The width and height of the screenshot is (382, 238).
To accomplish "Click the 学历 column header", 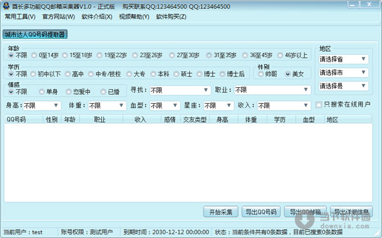I will click(x=281, y=120).
